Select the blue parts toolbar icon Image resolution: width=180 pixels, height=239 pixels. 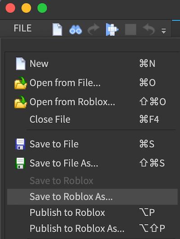[112, 29]
